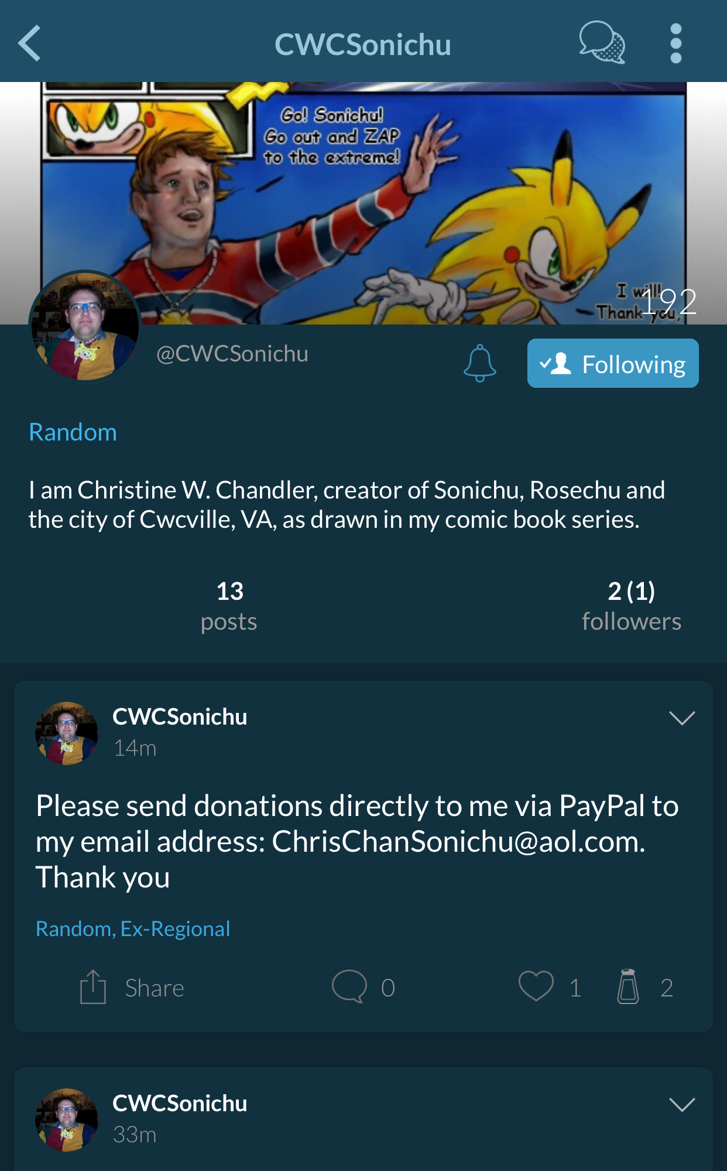Open the chat bubbles icon in header
This screenshot has width=727, height=1171.
[602, 42]
